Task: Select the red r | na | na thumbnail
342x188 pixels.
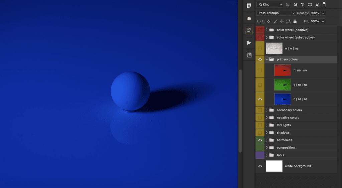Action: pos(283,70)
